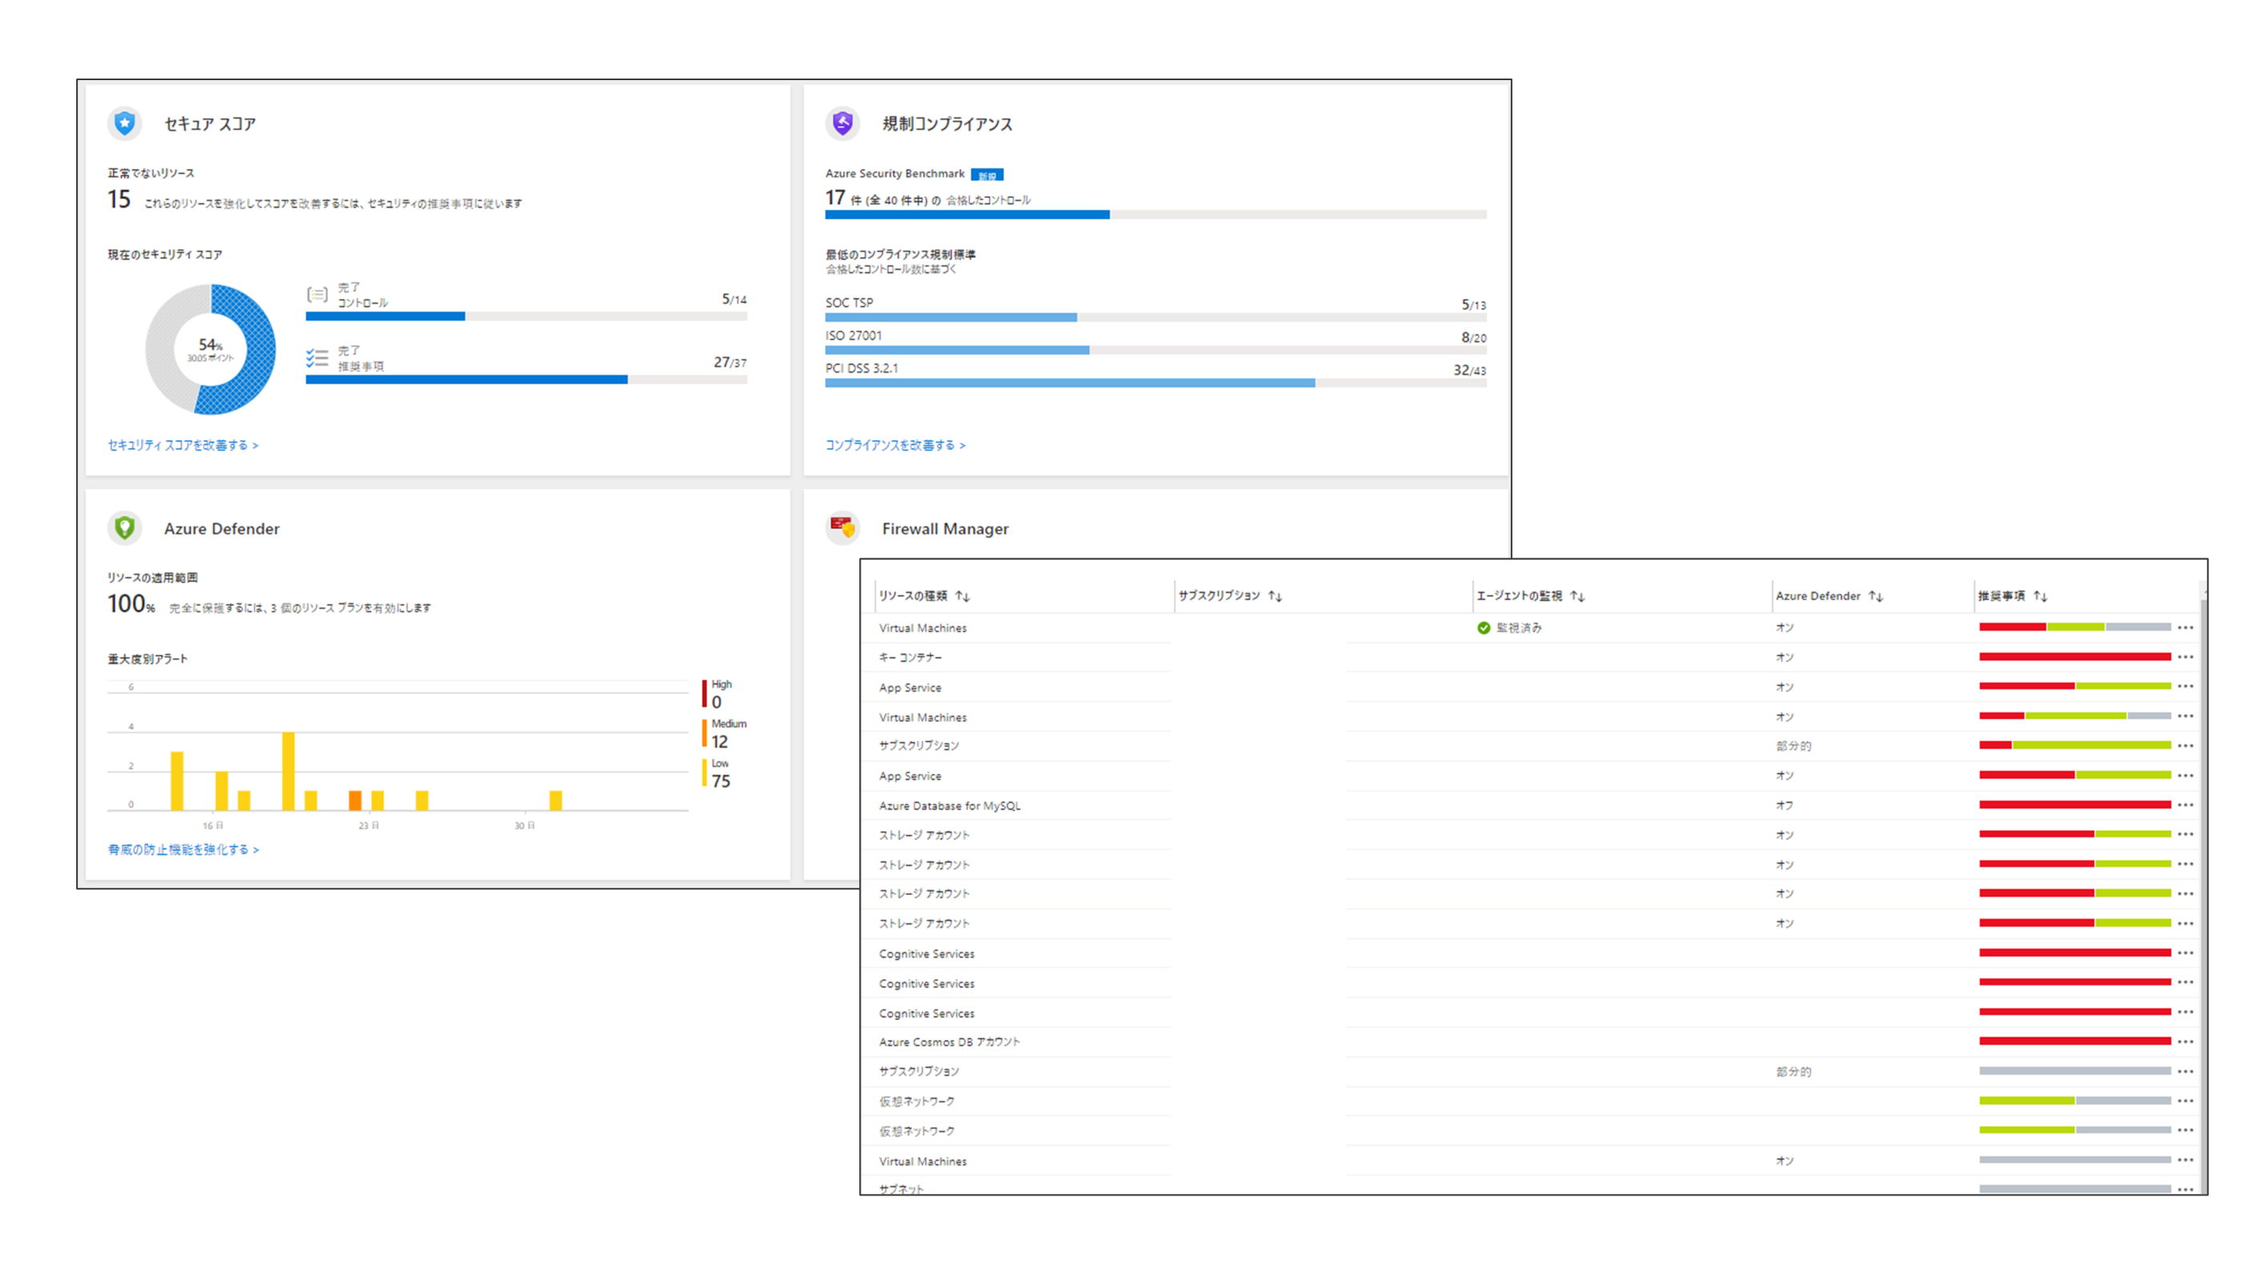Open the ellipsis menu for キー コンテナー row
2244x1262 pixels.
(2185, 658)
